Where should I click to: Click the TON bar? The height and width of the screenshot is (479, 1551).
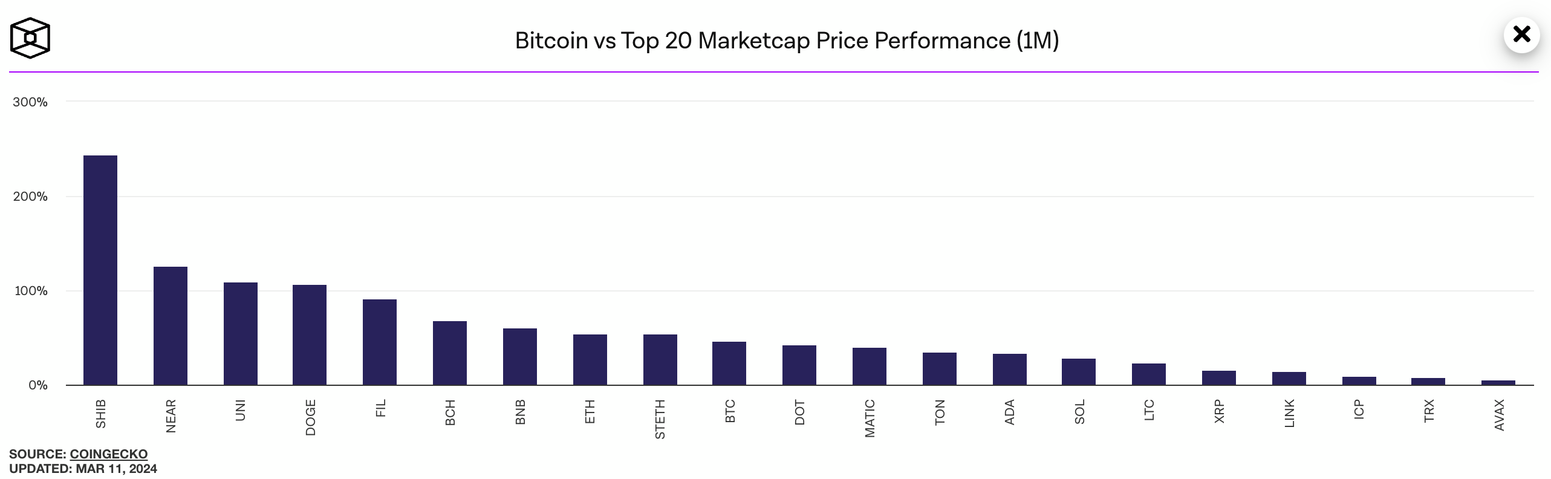point(940,369)
